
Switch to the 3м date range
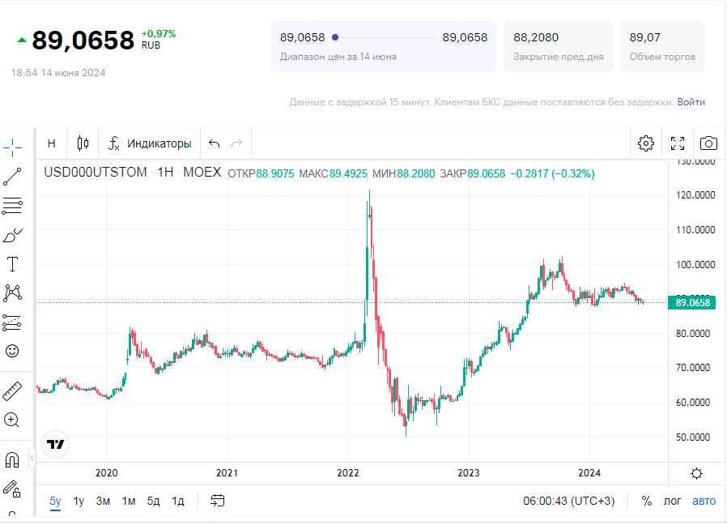click(103, 501)
